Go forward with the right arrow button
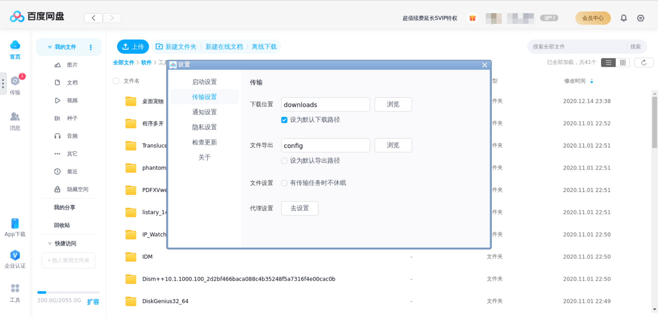The image size is (658, 317). 112,18
